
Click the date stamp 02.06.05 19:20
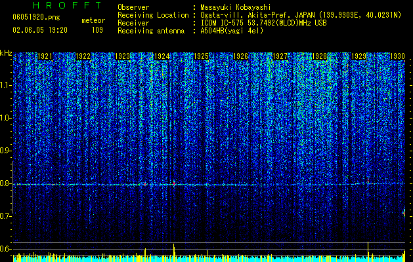click(x=40, y=30)
